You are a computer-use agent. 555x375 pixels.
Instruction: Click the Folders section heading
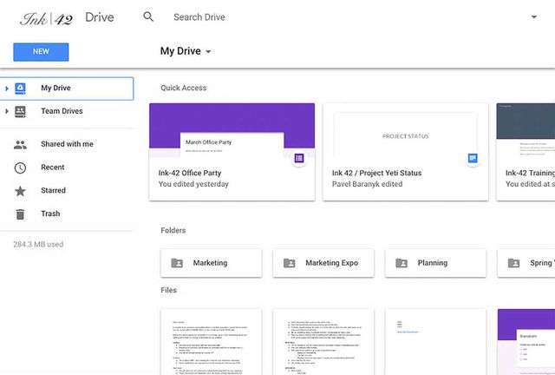173,230
